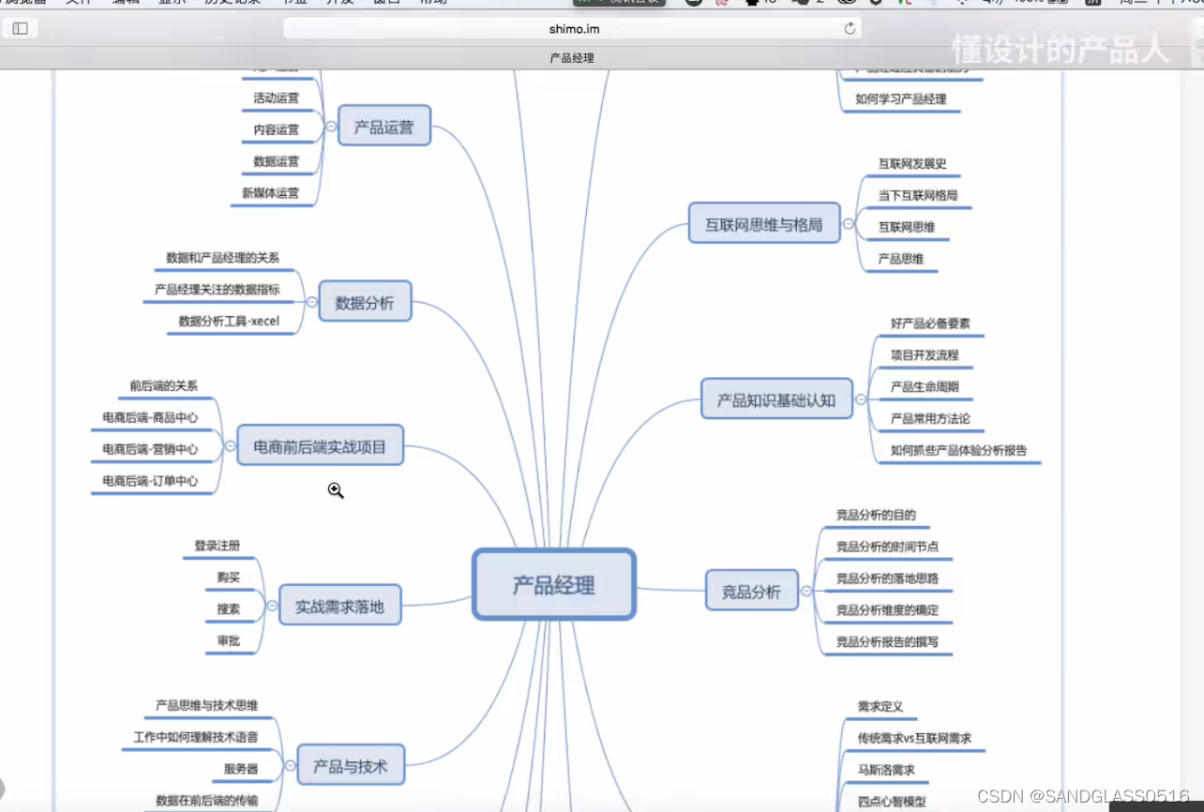Select the central 产品经理 node
This screenshot has height=812, width=1204.
pyautogui.click(x=554, y=584)
